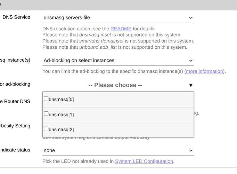Viewport: 237px width, 174px height.
Task: Click the DNS Service field label
Action: click(16, 17)
